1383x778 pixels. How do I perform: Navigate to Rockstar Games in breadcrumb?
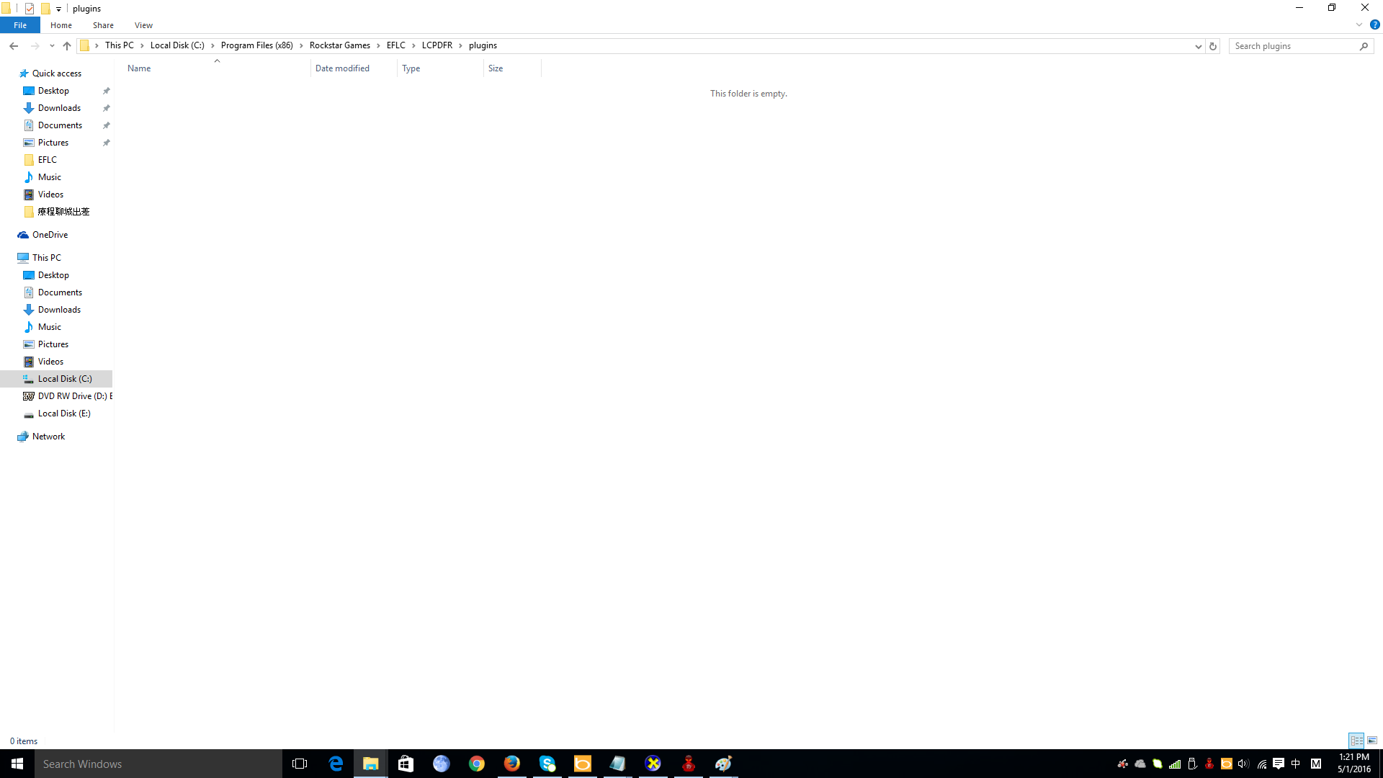pyautogui.click(x=339, y=45)
